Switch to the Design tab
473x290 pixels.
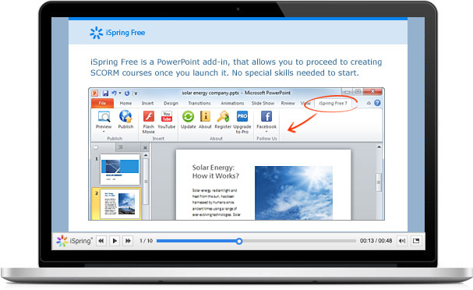click(x=171, y=103)
